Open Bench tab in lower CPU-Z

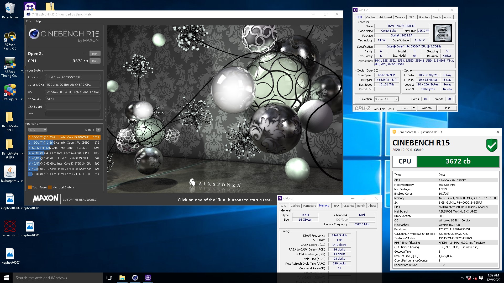tap(361, 206)
